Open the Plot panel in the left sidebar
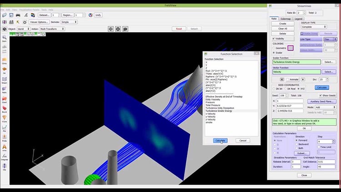This screenshot has width=341, height=192. click(x=5, y=128)
